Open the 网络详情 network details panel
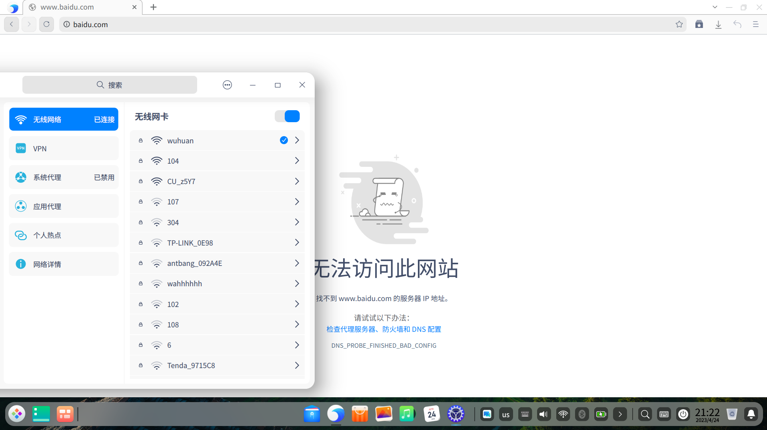 pos(64,264)
